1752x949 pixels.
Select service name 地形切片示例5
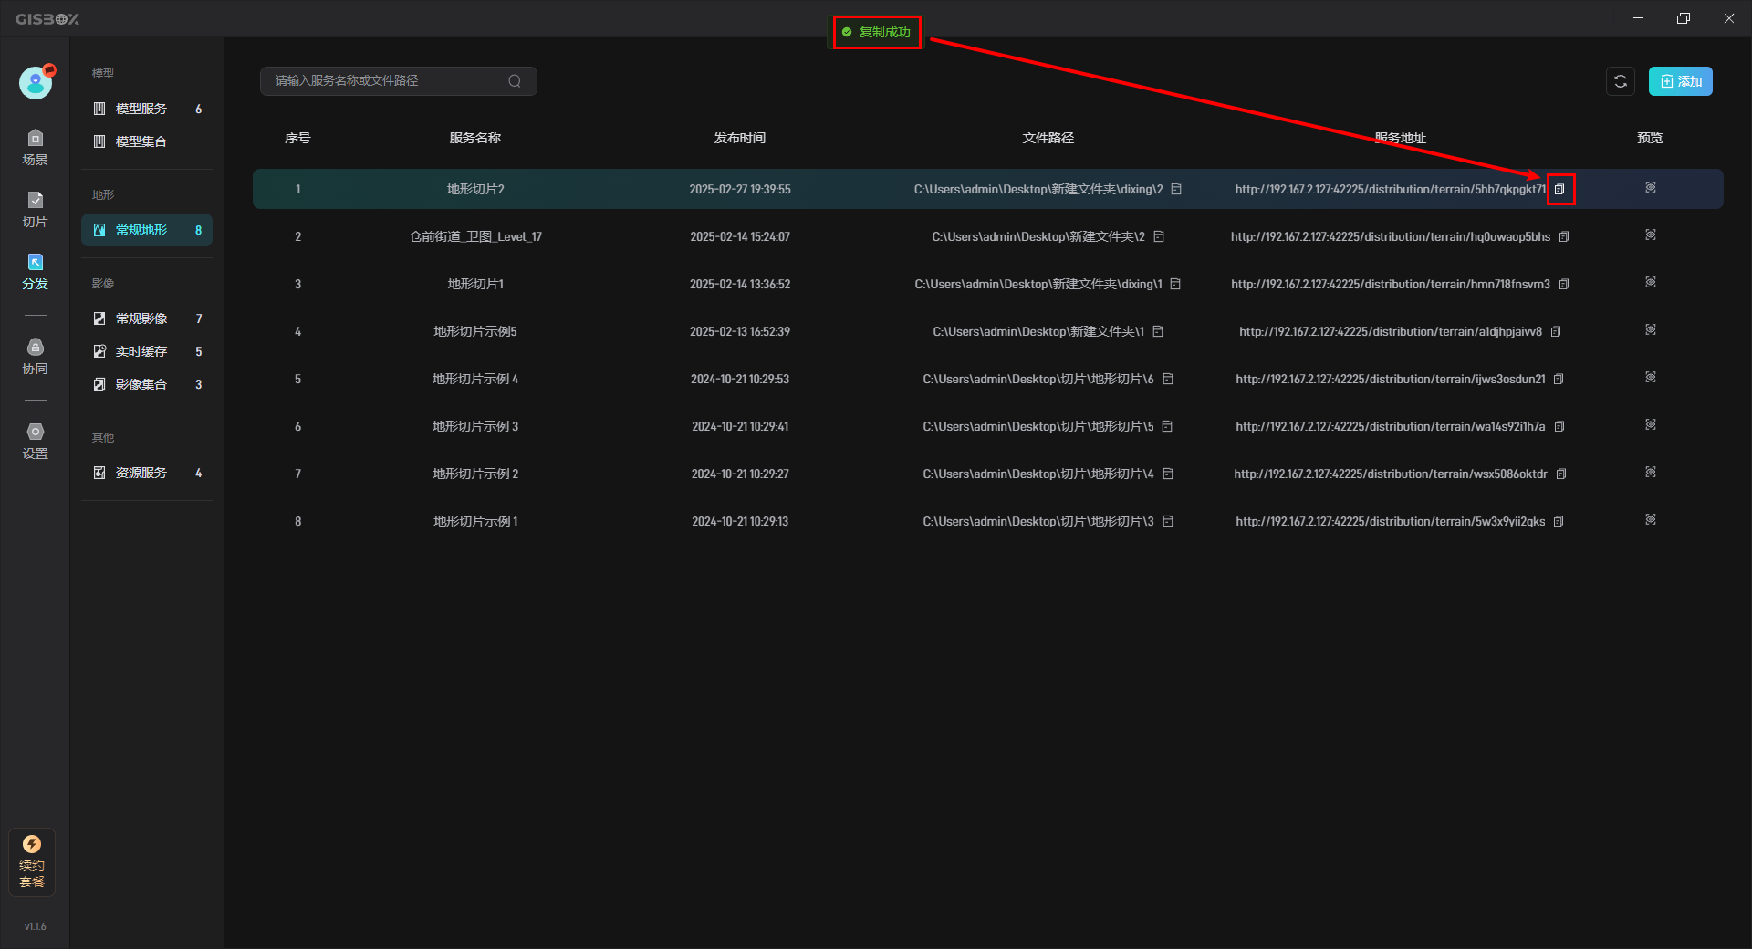(475, 331)
